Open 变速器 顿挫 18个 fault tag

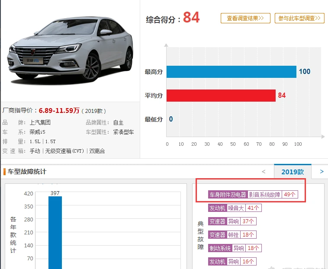[x=232, y=235]
